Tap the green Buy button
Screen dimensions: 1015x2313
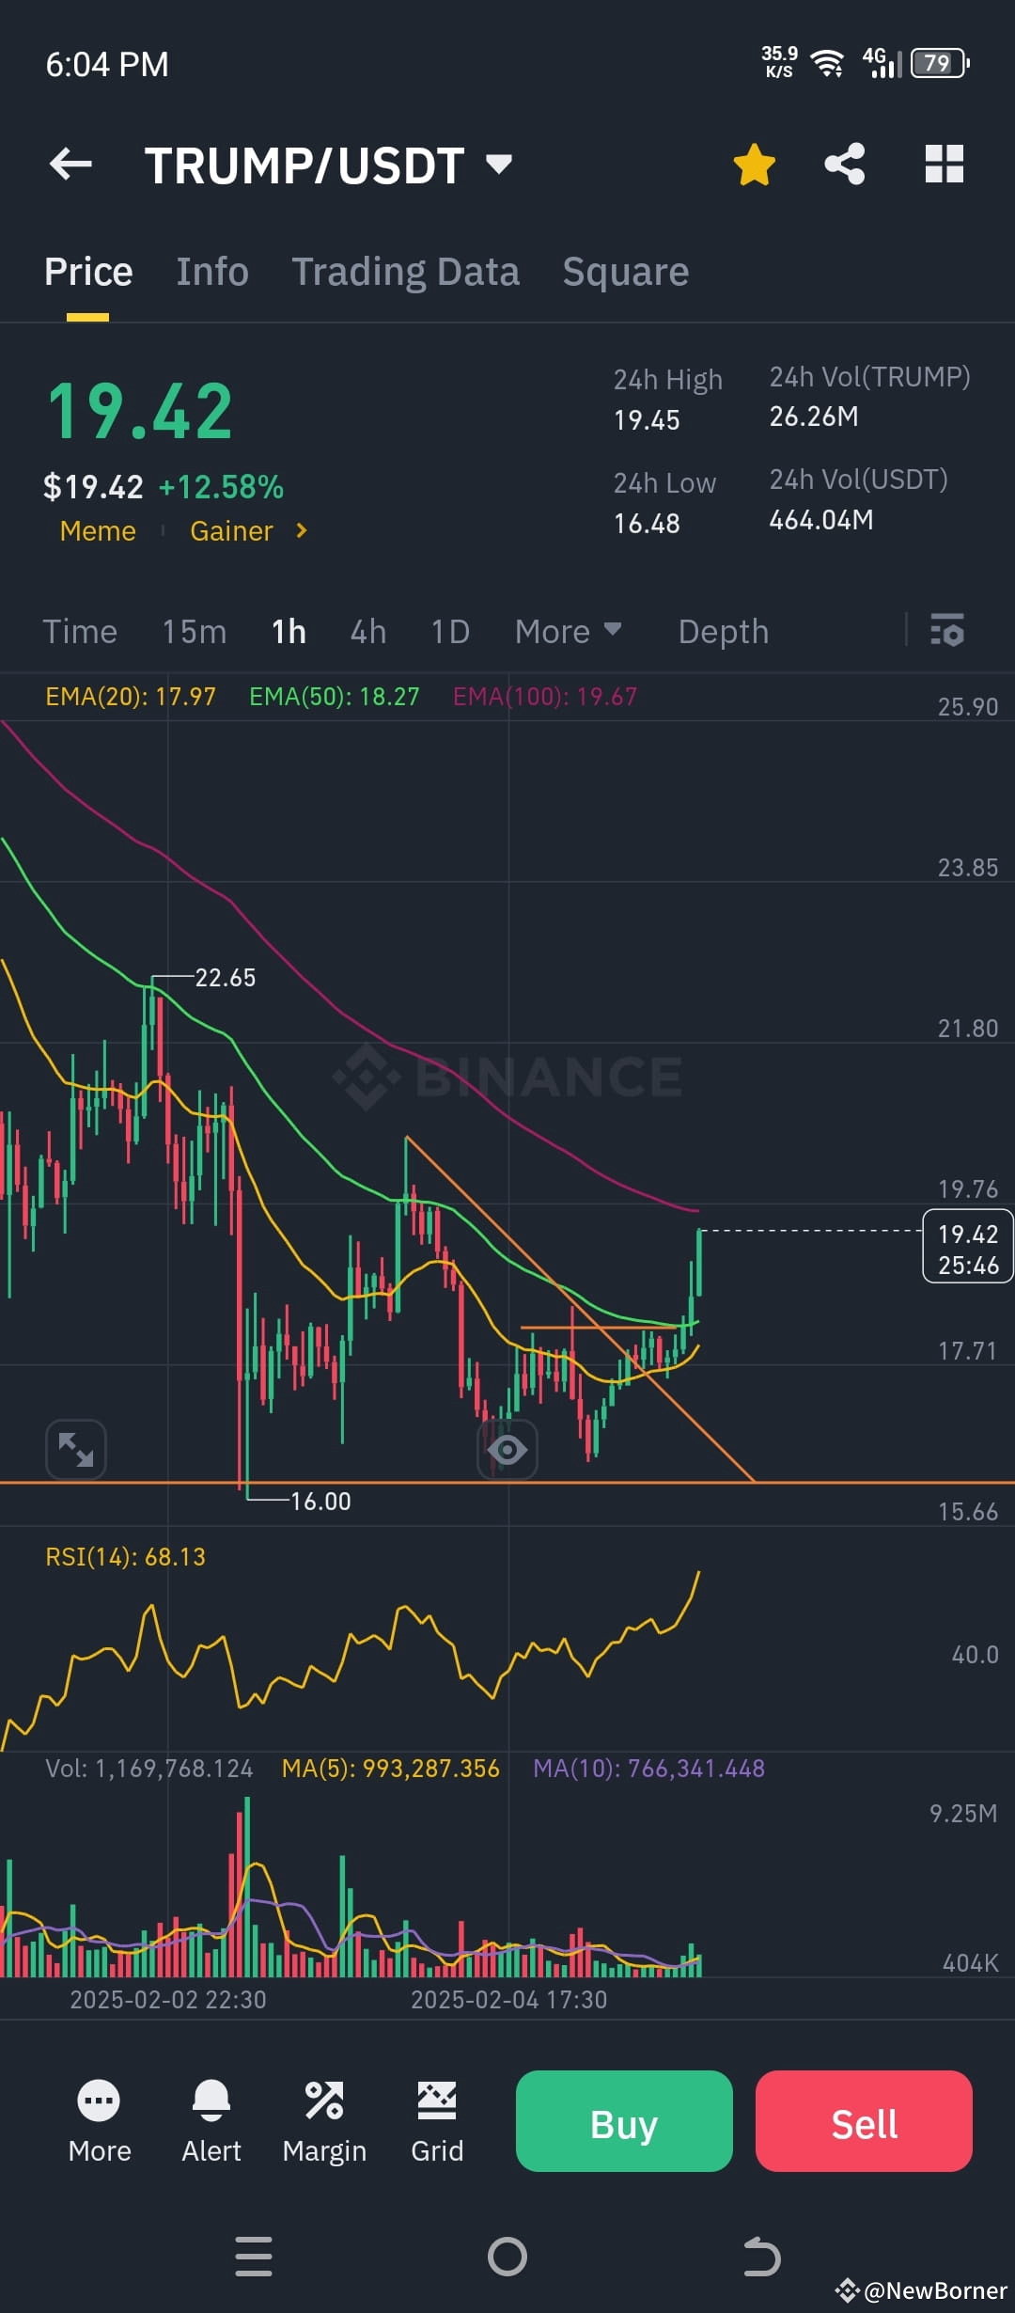click(x=624, y=2121)
